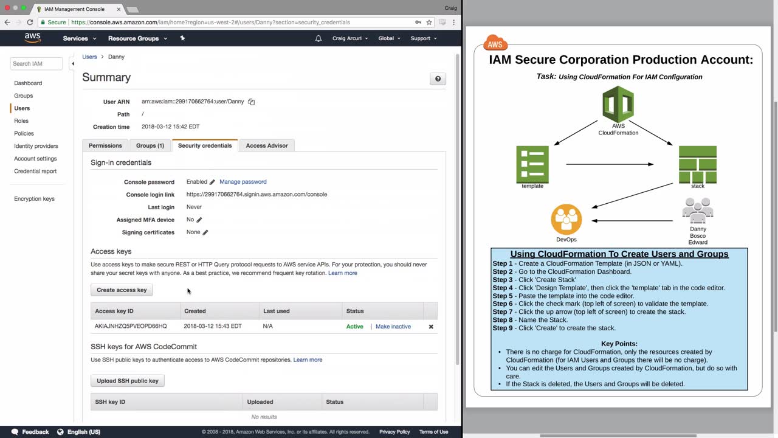Open Encryption keys in the sidebar
The width and height of the screenshot is (778, 438).
(34, 199)
